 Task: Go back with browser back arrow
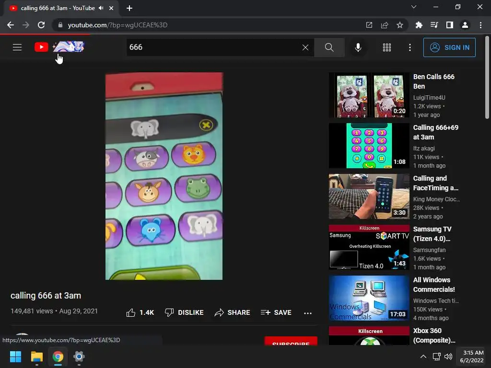11,25
